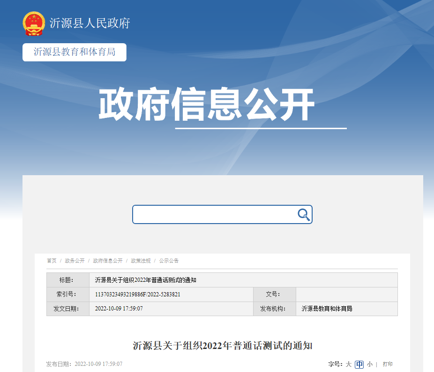The width and height of the screenshot is (434, 372).
Task: Go to 首页 breadcrumb
Action: pos(52,261)
